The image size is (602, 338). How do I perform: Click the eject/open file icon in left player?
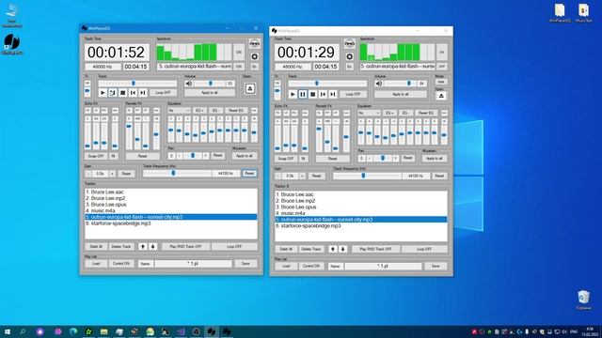[250, 89]
